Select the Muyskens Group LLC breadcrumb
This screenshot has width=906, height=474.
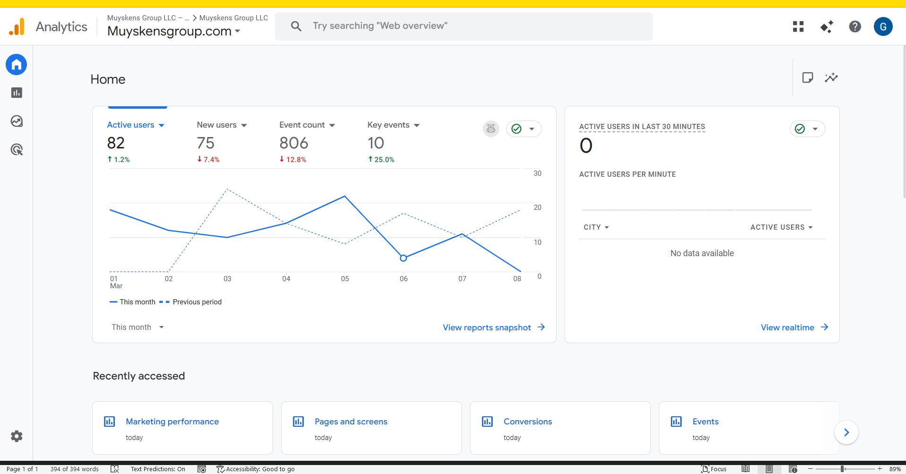click(x=233, y=17)
